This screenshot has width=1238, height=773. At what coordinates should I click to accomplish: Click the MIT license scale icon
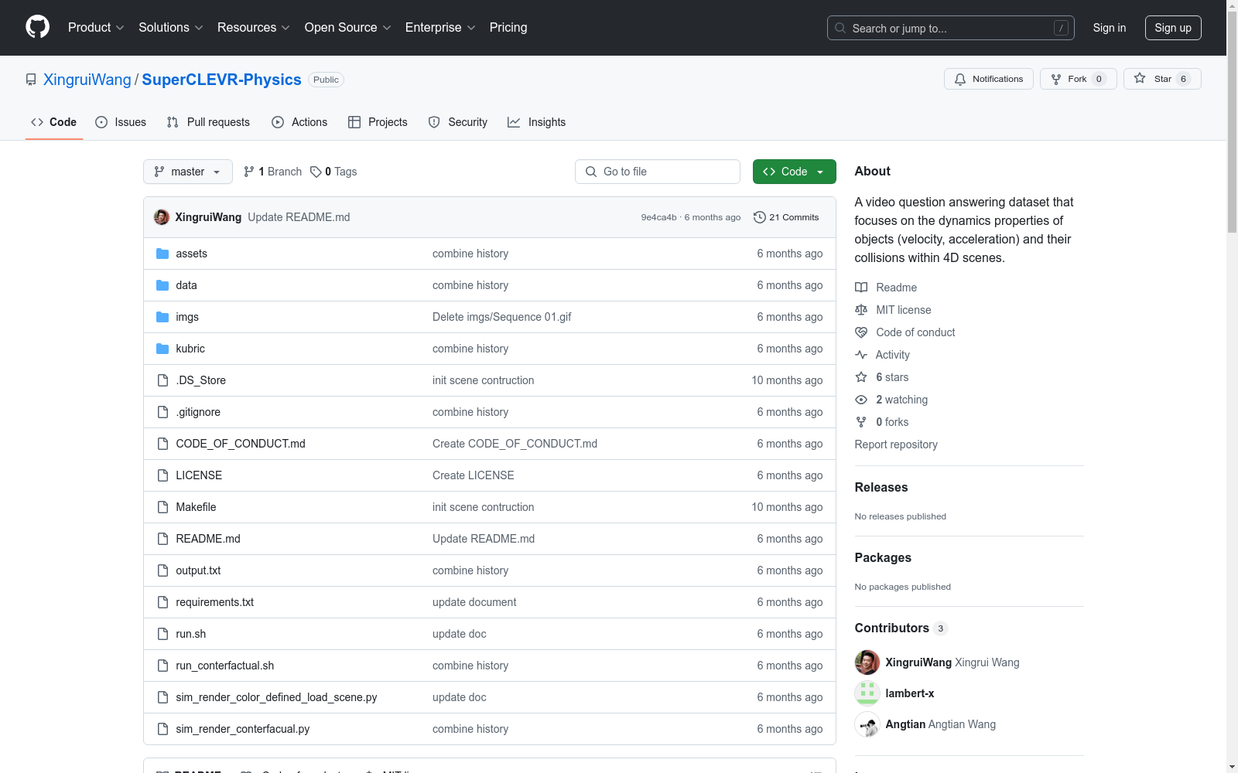[861, 310]
